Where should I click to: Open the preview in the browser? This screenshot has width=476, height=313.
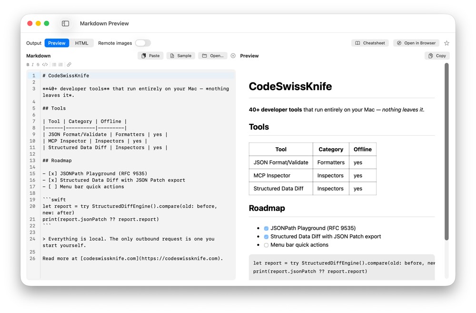point(416,43)
